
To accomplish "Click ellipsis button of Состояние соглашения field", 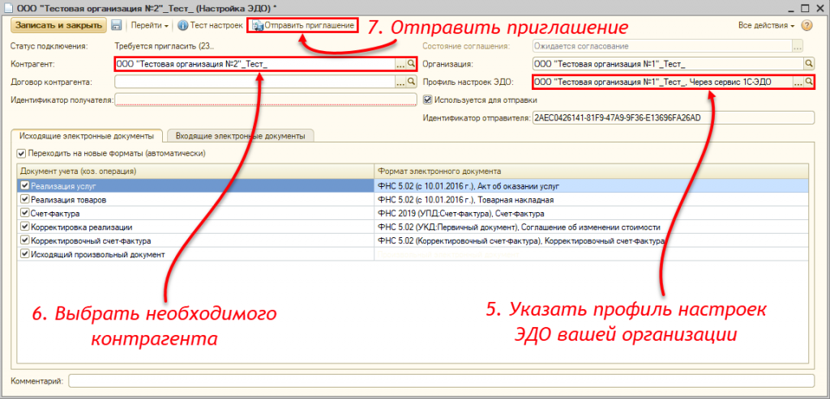I will 798,46.
